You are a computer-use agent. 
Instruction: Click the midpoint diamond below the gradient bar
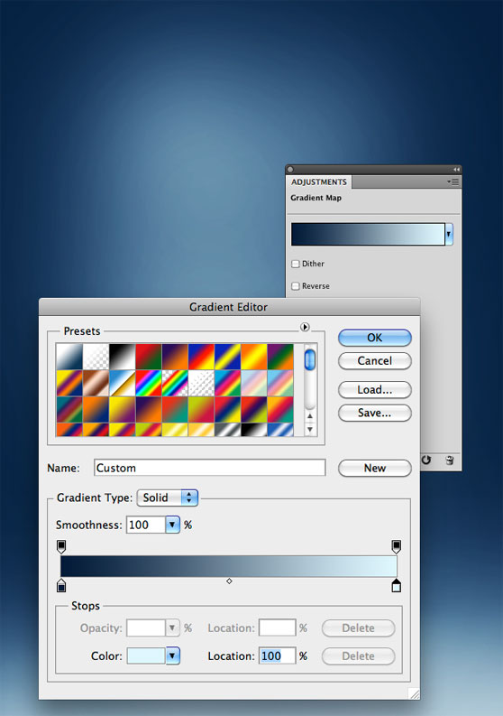(229, 581)
